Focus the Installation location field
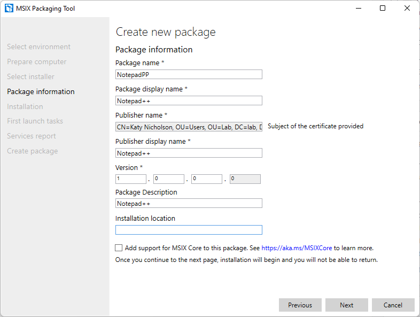 pyautogui.click(x=189, y=230)
